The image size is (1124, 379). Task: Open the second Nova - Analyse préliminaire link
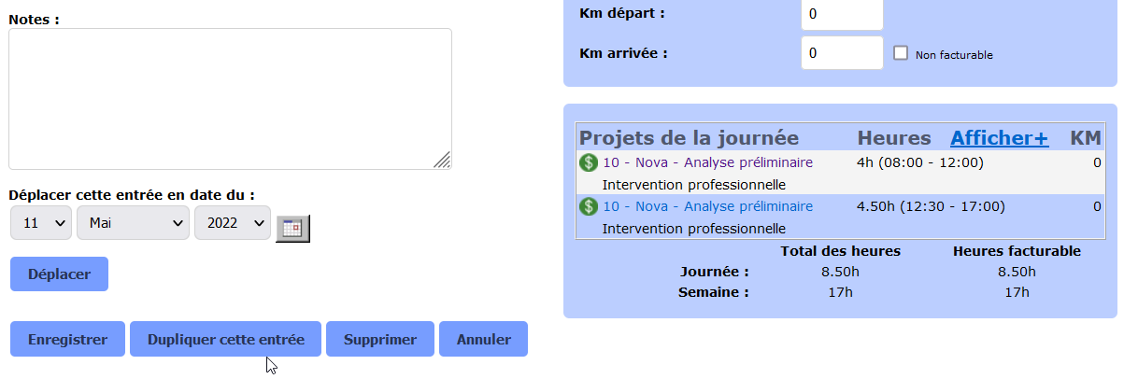coord(707,206)
